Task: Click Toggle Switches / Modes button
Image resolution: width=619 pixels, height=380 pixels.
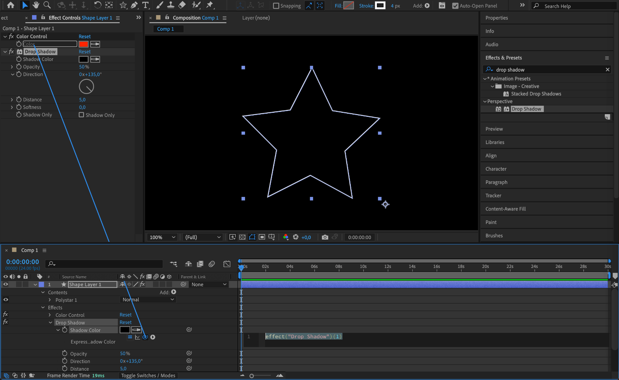Action: [x=148, y=375]
